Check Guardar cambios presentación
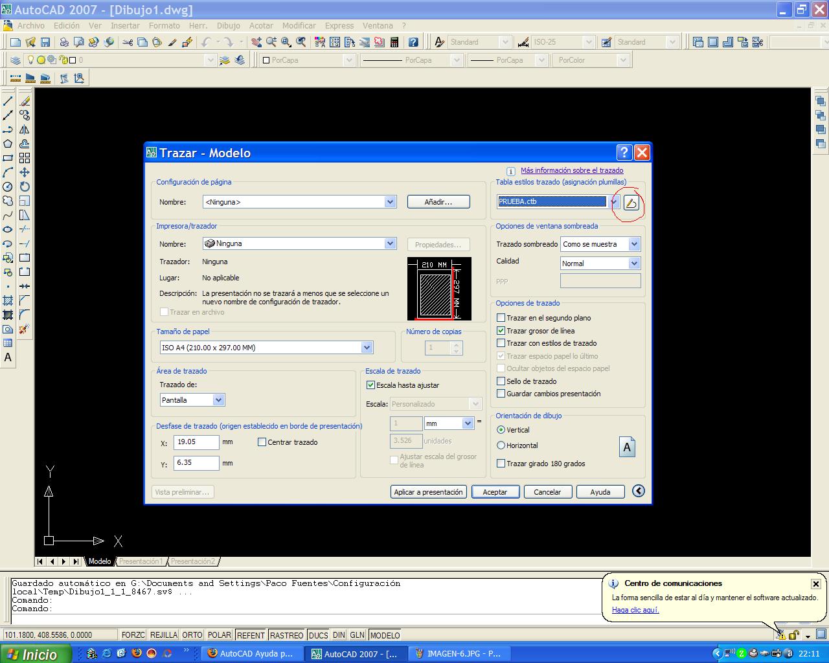Viewport: 829px width, 663px height. (x=501, y=394)
